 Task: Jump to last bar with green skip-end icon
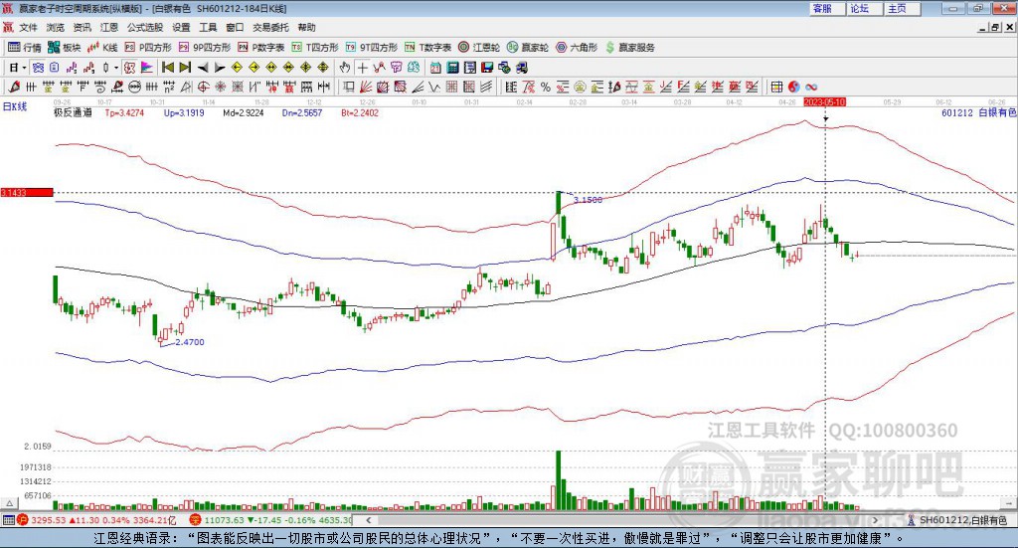point(185,68)
